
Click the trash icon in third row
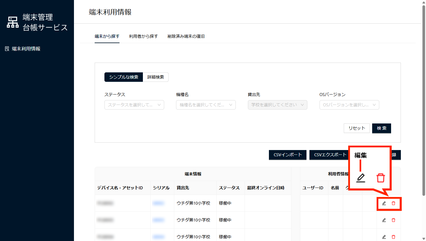coord(393,237)
